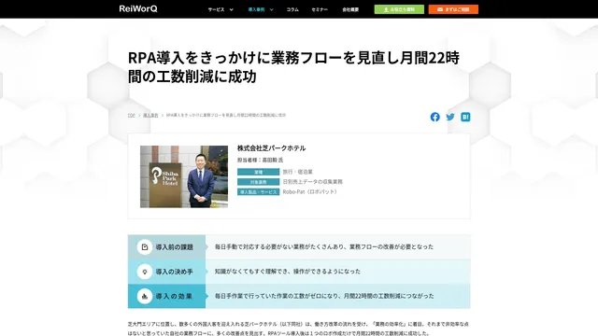The width and height of the screenshot is (598, 336).
Task: Click the article headline RPA導入をきっかけに
Action: (293, 67)
